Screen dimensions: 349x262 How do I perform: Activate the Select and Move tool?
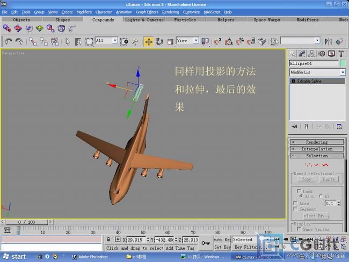(x=149, y=42)
